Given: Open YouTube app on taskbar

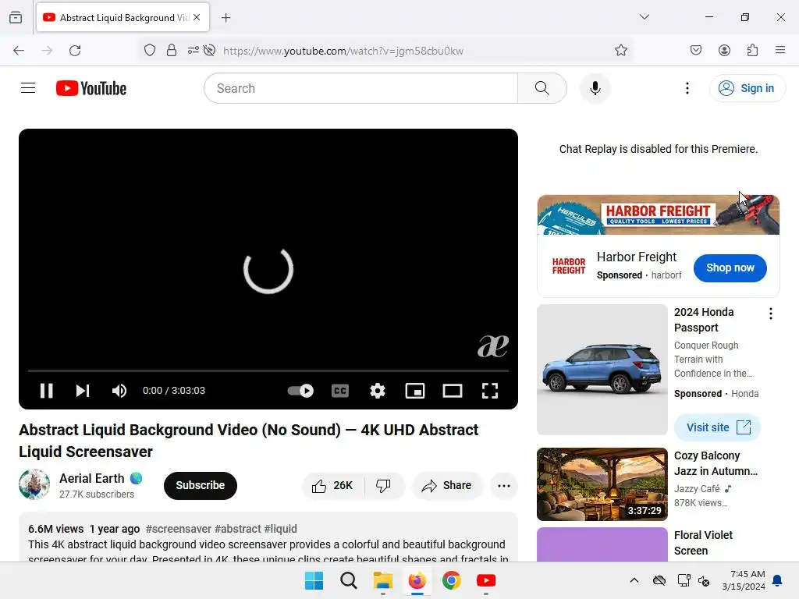Looking at the screenshot, I should coord(486,580).
